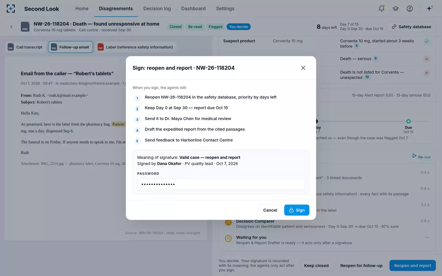Click the EML file icon in case header
Image resolution: width=442 pixels, height=276 pixels.
click(x=25, y=27)
